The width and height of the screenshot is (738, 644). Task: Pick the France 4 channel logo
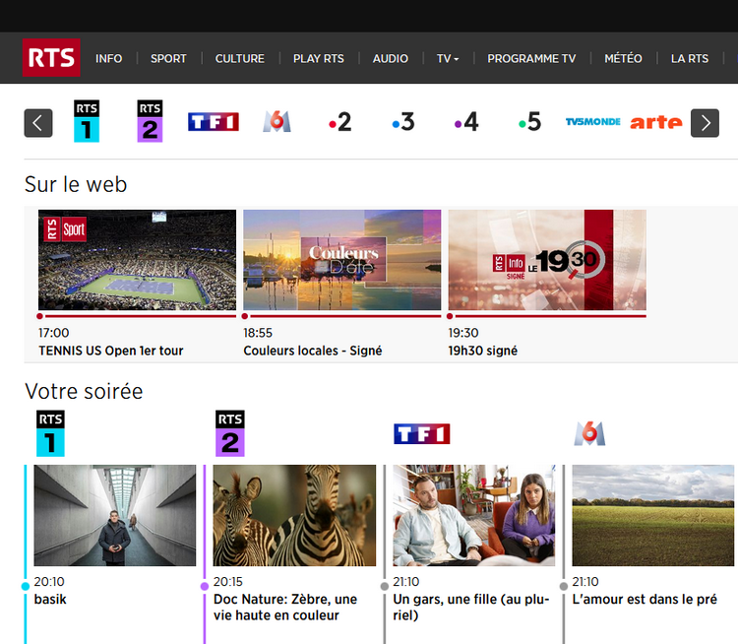tap(466, 122)
